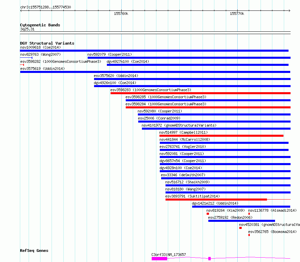This screenshot has height=262, width=300.
Task: Click the Cytogenetic Bands track title
Action: click(40, 25)
